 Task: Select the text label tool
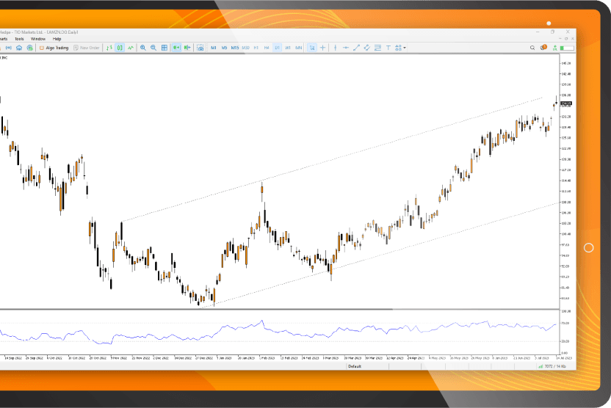pyautogui.click(x=388, y=48)
